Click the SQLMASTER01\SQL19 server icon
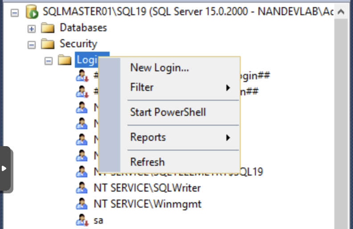The height and width of the screenshot is (229, 353). [32, 12]
